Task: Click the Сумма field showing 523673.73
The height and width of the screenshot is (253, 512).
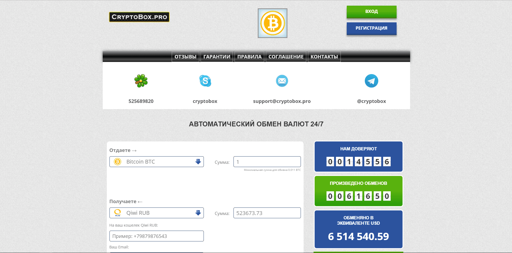Action: (267, 213)
